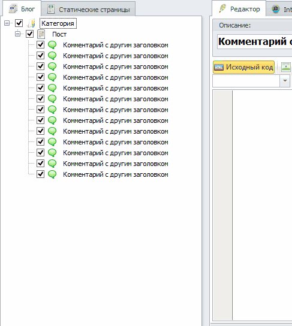Uncheck the Пост checkbox
The width and height of the screenshot is (292, 326).
click(30, 34)
